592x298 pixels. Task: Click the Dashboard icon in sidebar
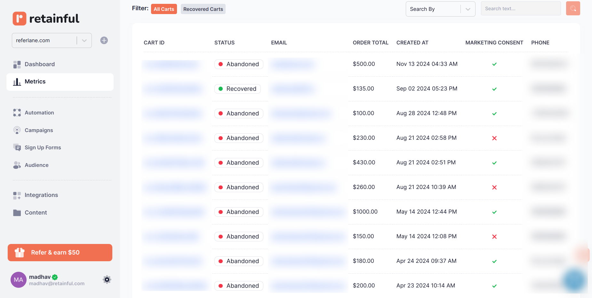pos(17,65)
